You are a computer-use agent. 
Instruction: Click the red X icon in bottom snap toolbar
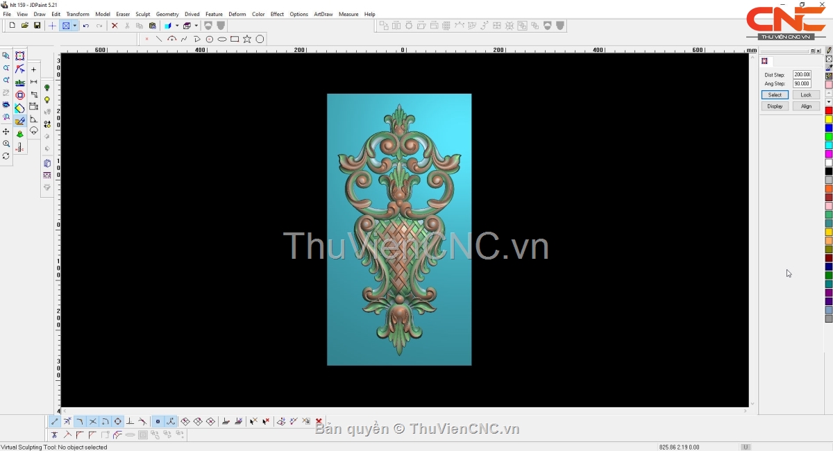coord(319,421)
